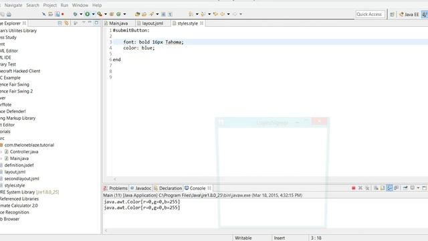Toggle Show Console on Standard Error
This screenshot has height=241, width=428.
[x=397, y=188]
